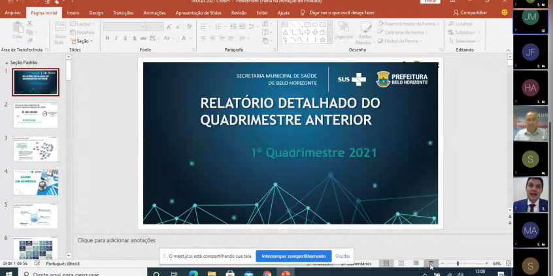Increase font size with larger A icon

(x=169, y=27)
